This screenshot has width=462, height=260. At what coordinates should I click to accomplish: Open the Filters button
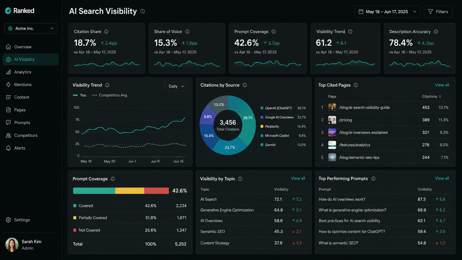438,12
